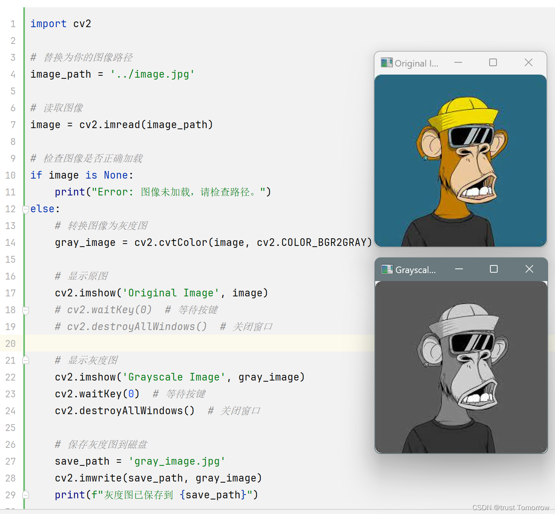Click the 'Original Image' string in imshow

[171, 293]
